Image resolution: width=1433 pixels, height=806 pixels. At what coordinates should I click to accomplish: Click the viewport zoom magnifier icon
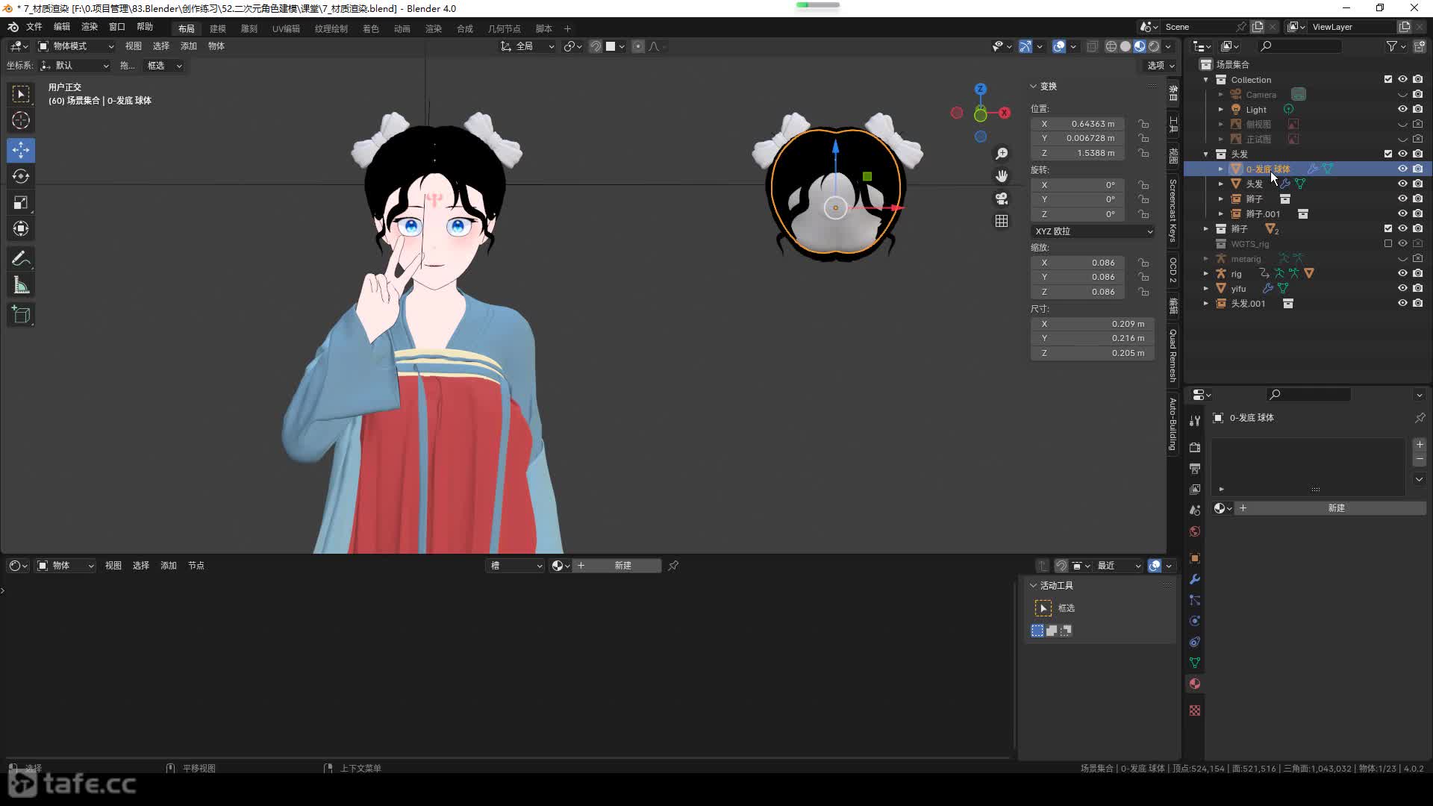tap(1002, 154)
